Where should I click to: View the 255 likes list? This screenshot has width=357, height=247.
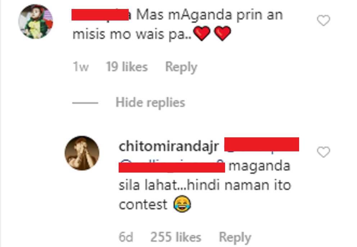176,237
